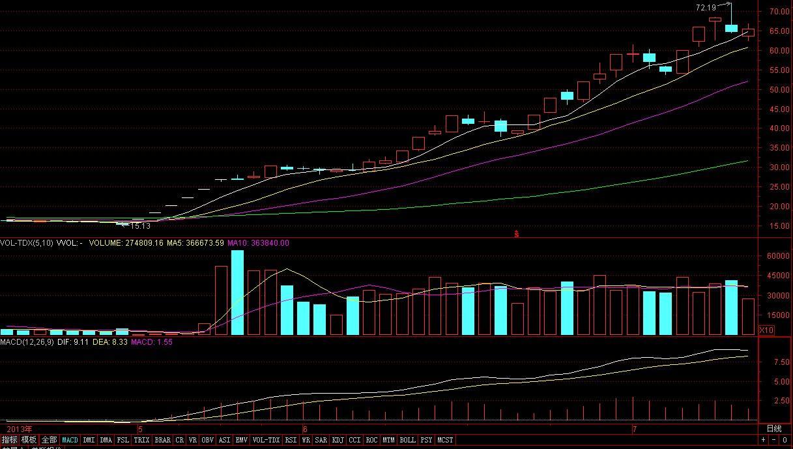Show the ROC indicator

tap(372, 440)
